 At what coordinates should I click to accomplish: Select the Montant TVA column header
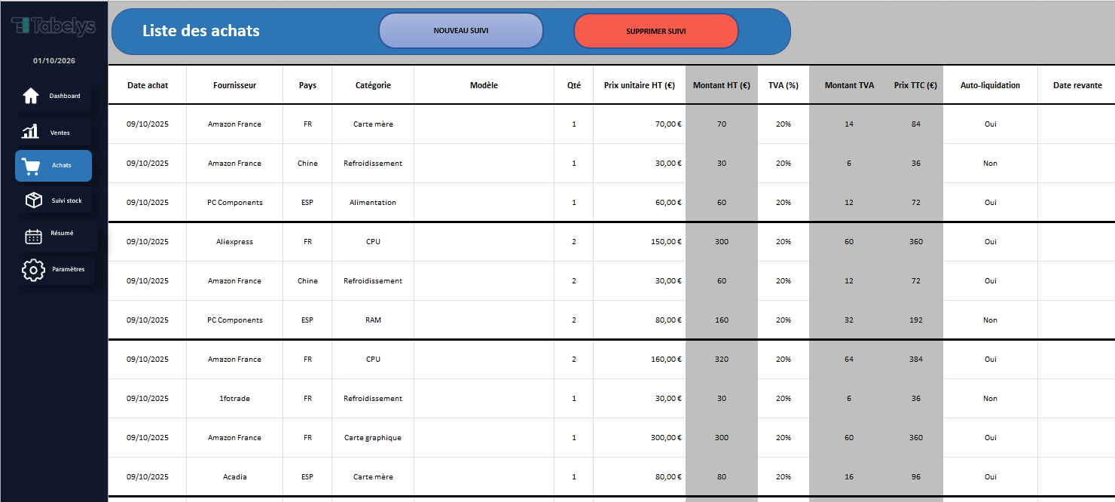[849, 85]
